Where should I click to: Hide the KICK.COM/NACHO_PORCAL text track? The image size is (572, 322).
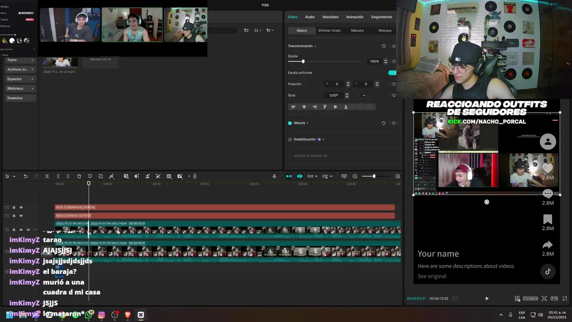tap(21, 208)
